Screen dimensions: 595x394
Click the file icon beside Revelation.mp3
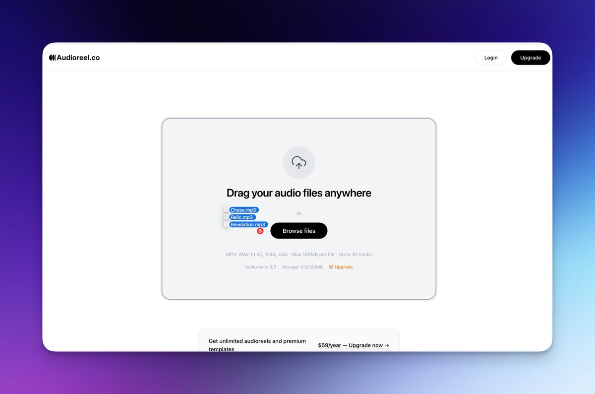click(226, 225)
